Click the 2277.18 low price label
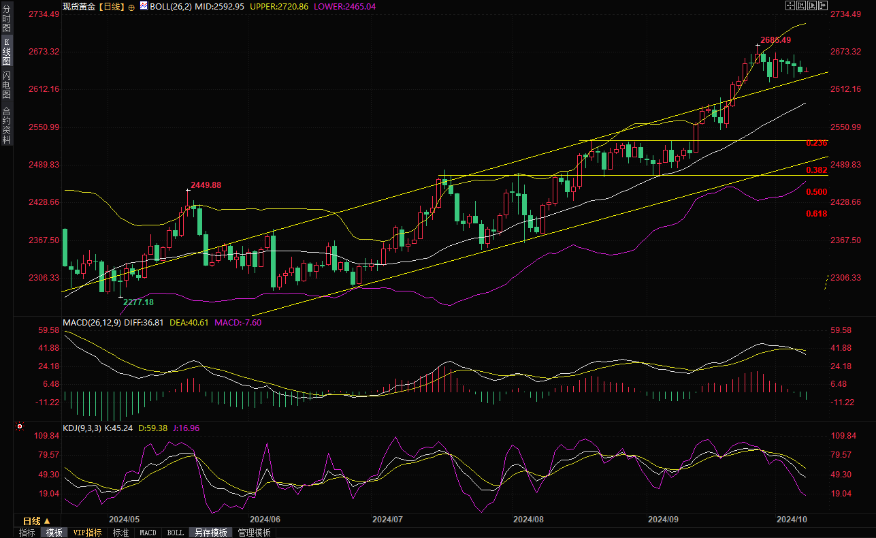The height and width of the screenshot is (538, 876). 138,302
